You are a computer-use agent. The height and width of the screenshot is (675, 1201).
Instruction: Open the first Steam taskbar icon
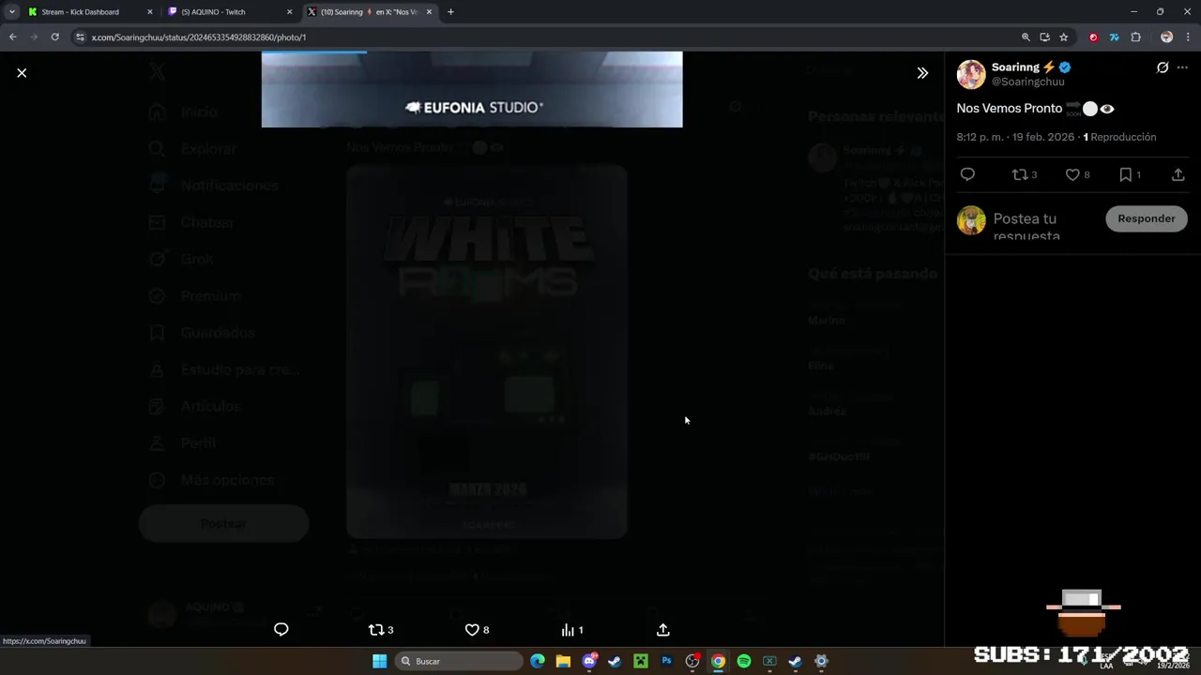coord(615,661)
